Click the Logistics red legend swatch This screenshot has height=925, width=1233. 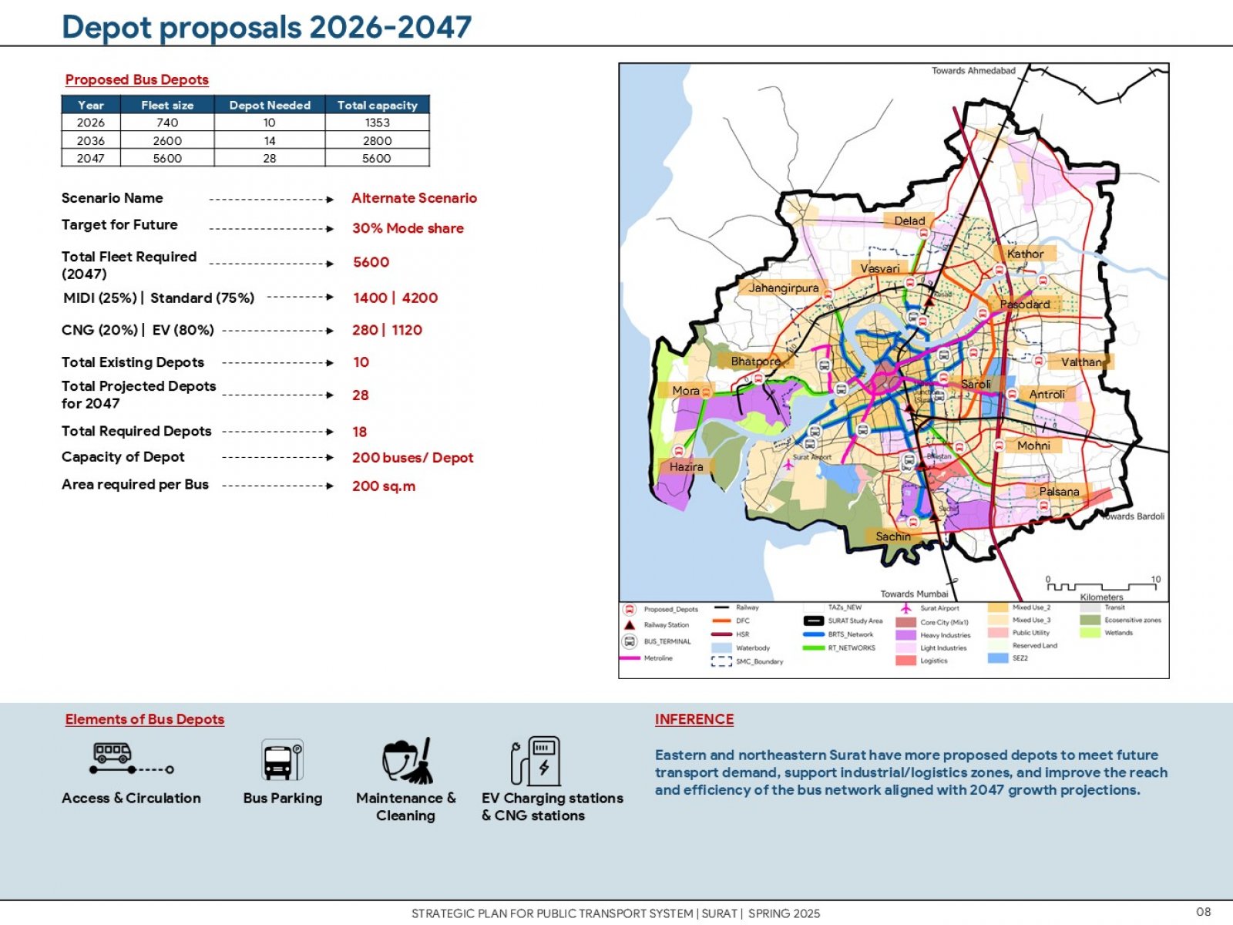pyautogui.click(x=905, y=661)
